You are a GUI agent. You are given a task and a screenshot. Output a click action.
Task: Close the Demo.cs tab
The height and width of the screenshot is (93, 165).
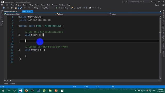click(32, 12)
